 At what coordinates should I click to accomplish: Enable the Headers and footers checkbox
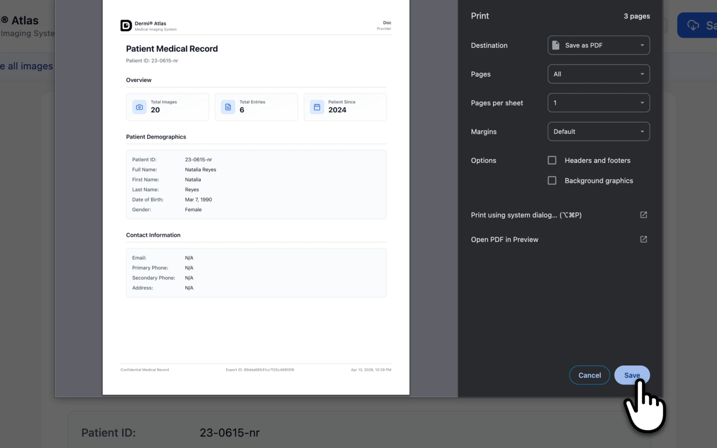coord(552,160)
